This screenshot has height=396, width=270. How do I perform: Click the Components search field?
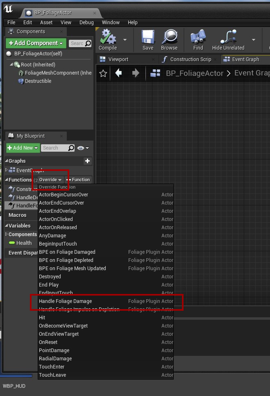tap(80, 43)
